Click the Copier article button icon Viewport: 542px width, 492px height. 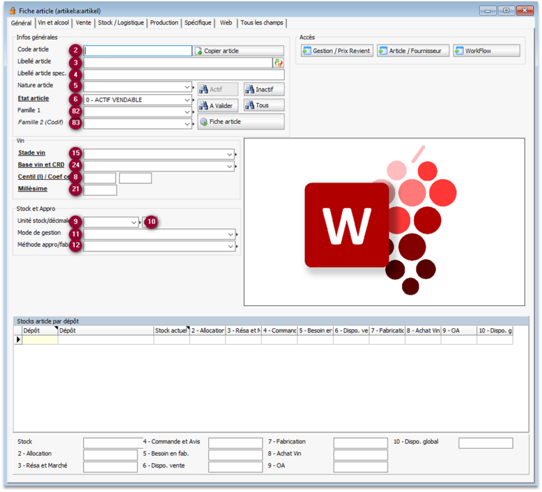(198, 51)
